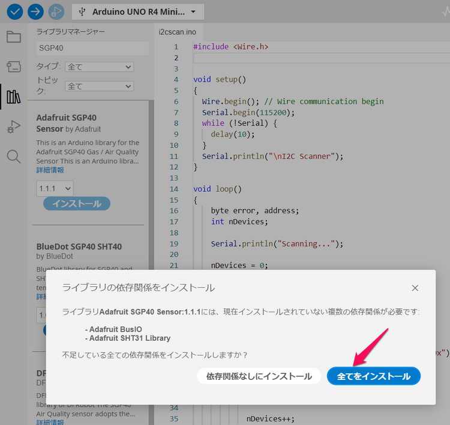450x425 pixels.
Task: Switch to the i2cscan.ino tab
Action: [178, 32]
